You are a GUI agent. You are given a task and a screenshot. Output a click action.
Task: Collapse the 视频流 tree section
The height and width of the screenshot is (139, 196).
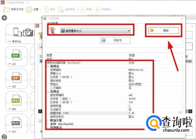click(48, 66)
